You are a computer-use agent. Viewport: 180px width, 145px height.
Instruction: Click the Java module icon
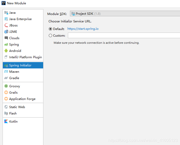[6, 12]
